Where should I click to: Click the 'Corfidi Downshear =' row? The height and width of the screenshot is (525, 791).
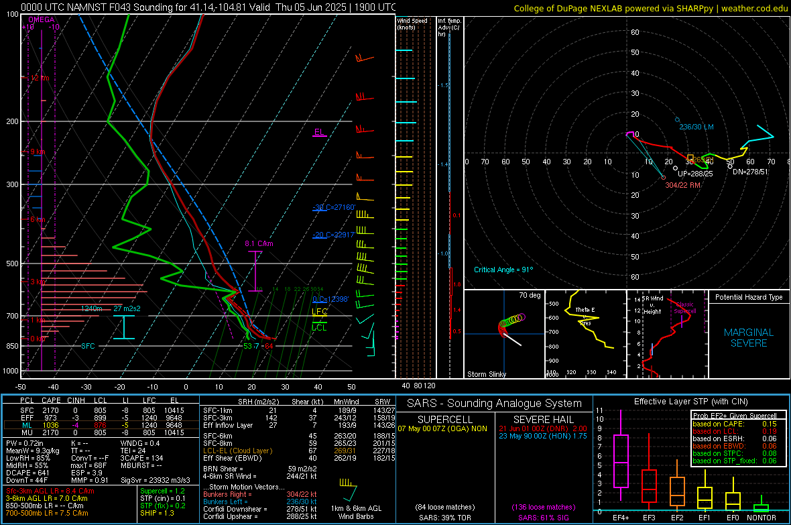pos(260,509)
